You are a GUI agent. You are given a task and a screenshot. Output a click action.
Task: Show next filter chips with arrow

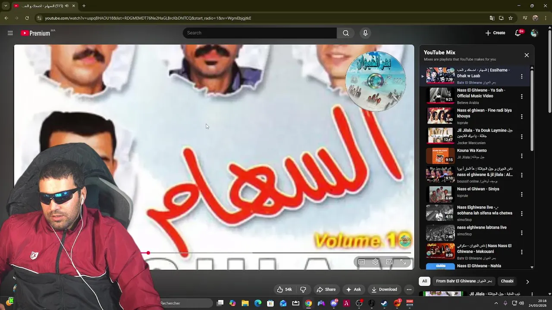(527, 282)
